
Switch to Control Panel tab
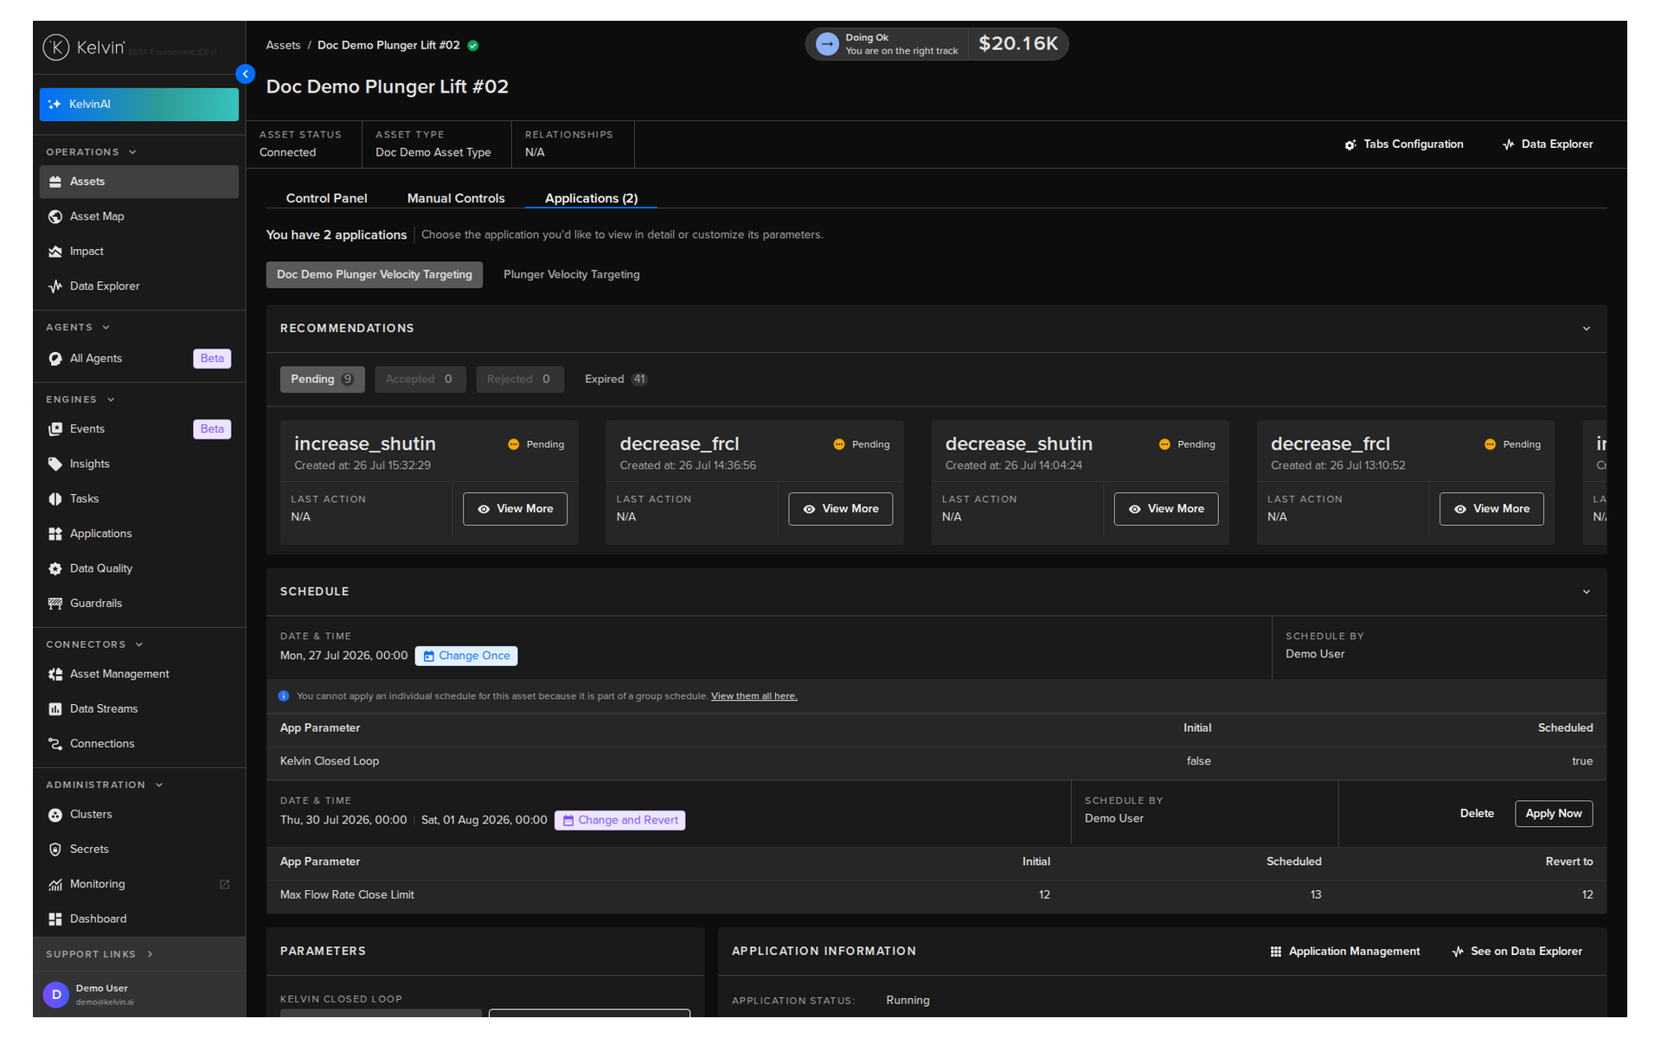tap(326, 198)
